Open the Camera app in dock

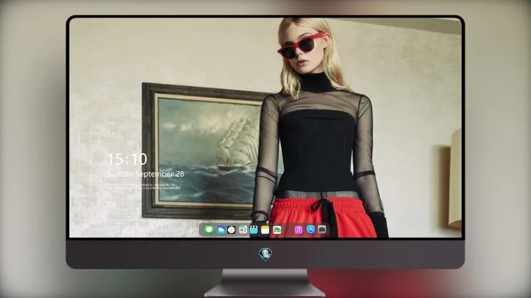pyautogui.click(x=322, y=230)
